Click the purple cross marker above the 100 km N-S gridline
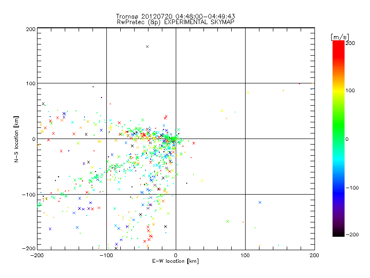Viewport: 370px width, 278px height. pos(147,47)
